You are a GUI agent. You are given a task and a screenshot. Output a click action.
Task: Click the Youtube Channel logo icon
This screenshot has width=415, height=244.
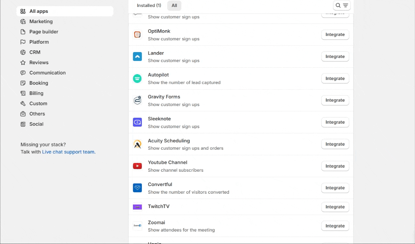coord(137,166)
